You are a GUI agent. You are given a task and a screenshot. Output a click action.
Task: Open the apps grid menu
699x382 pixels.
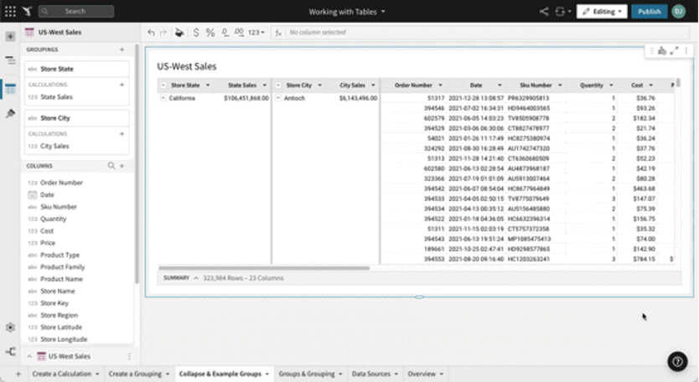10,12
